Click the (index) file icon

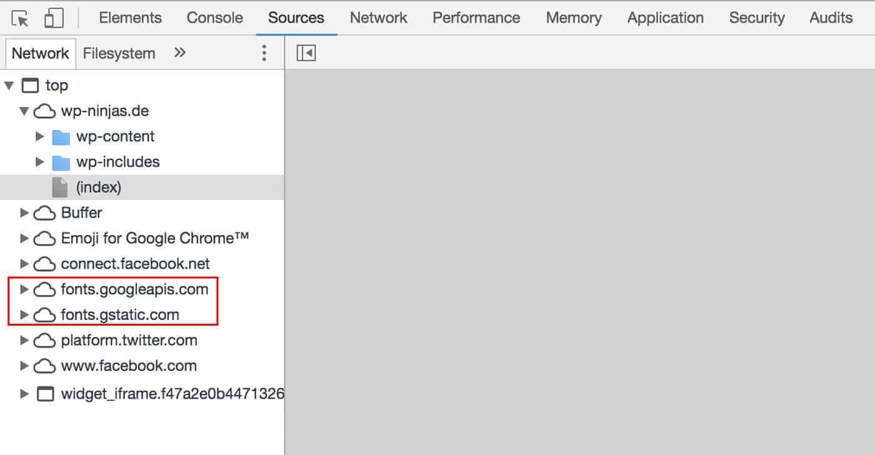click(60, 187)
